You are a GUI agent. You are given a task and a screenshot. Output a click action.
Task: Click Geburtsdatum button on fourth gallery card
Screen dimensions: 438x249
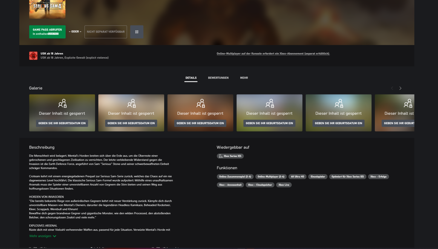tap(269, 123)
